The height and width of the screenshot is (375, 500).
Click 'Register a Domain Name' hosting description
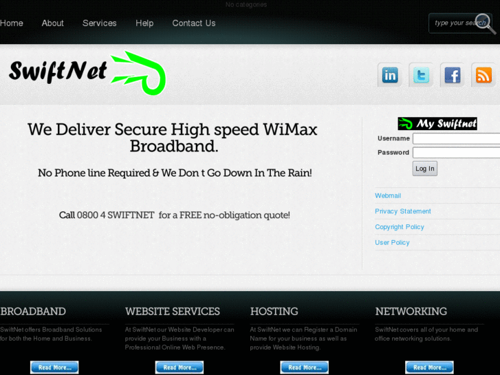303,339
